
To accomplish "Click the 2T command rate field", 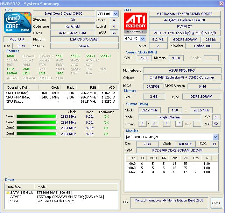I will [216, 117].
